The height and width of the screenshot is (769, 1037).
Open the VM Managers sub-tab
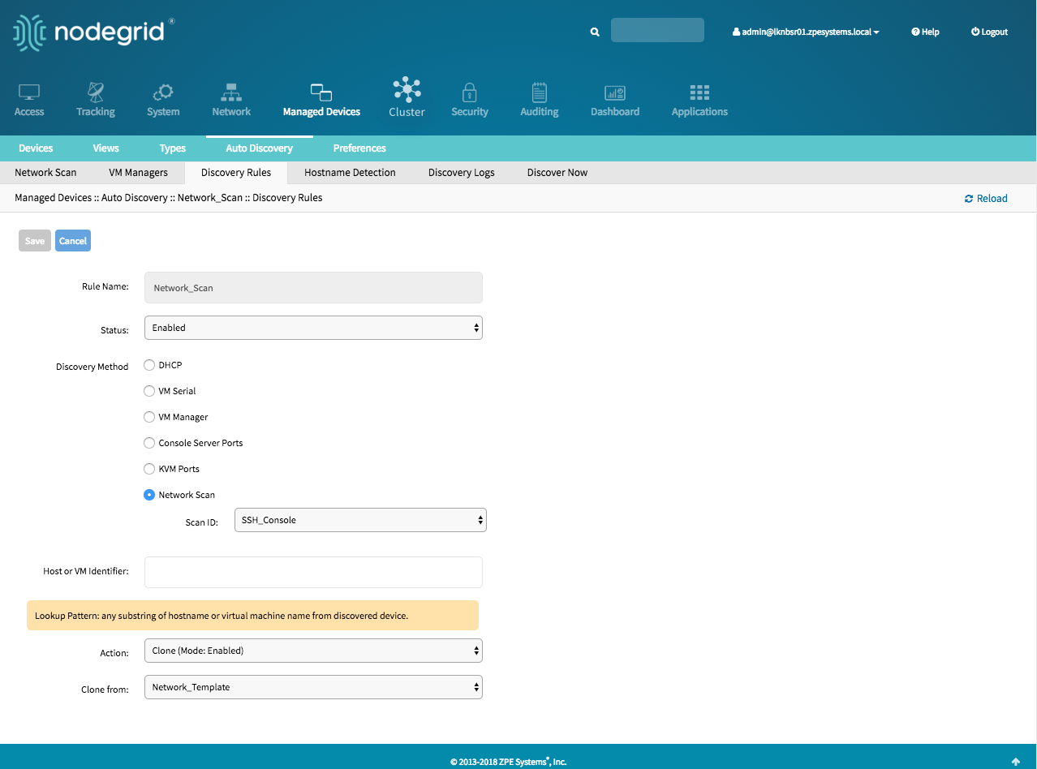(139, 173)
